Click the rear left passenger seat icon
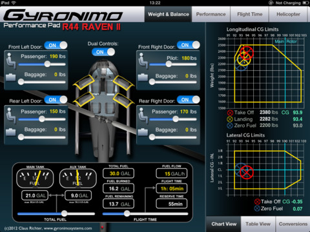The image size is (310, 232). (10, 115)
